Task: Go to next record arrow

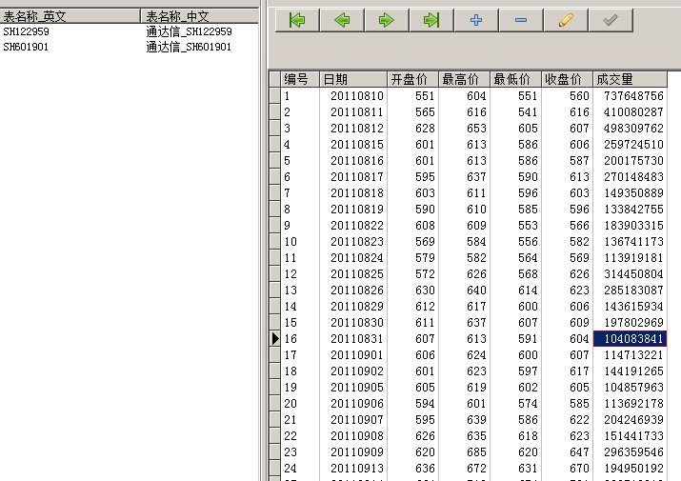Action: click(387, 20)
